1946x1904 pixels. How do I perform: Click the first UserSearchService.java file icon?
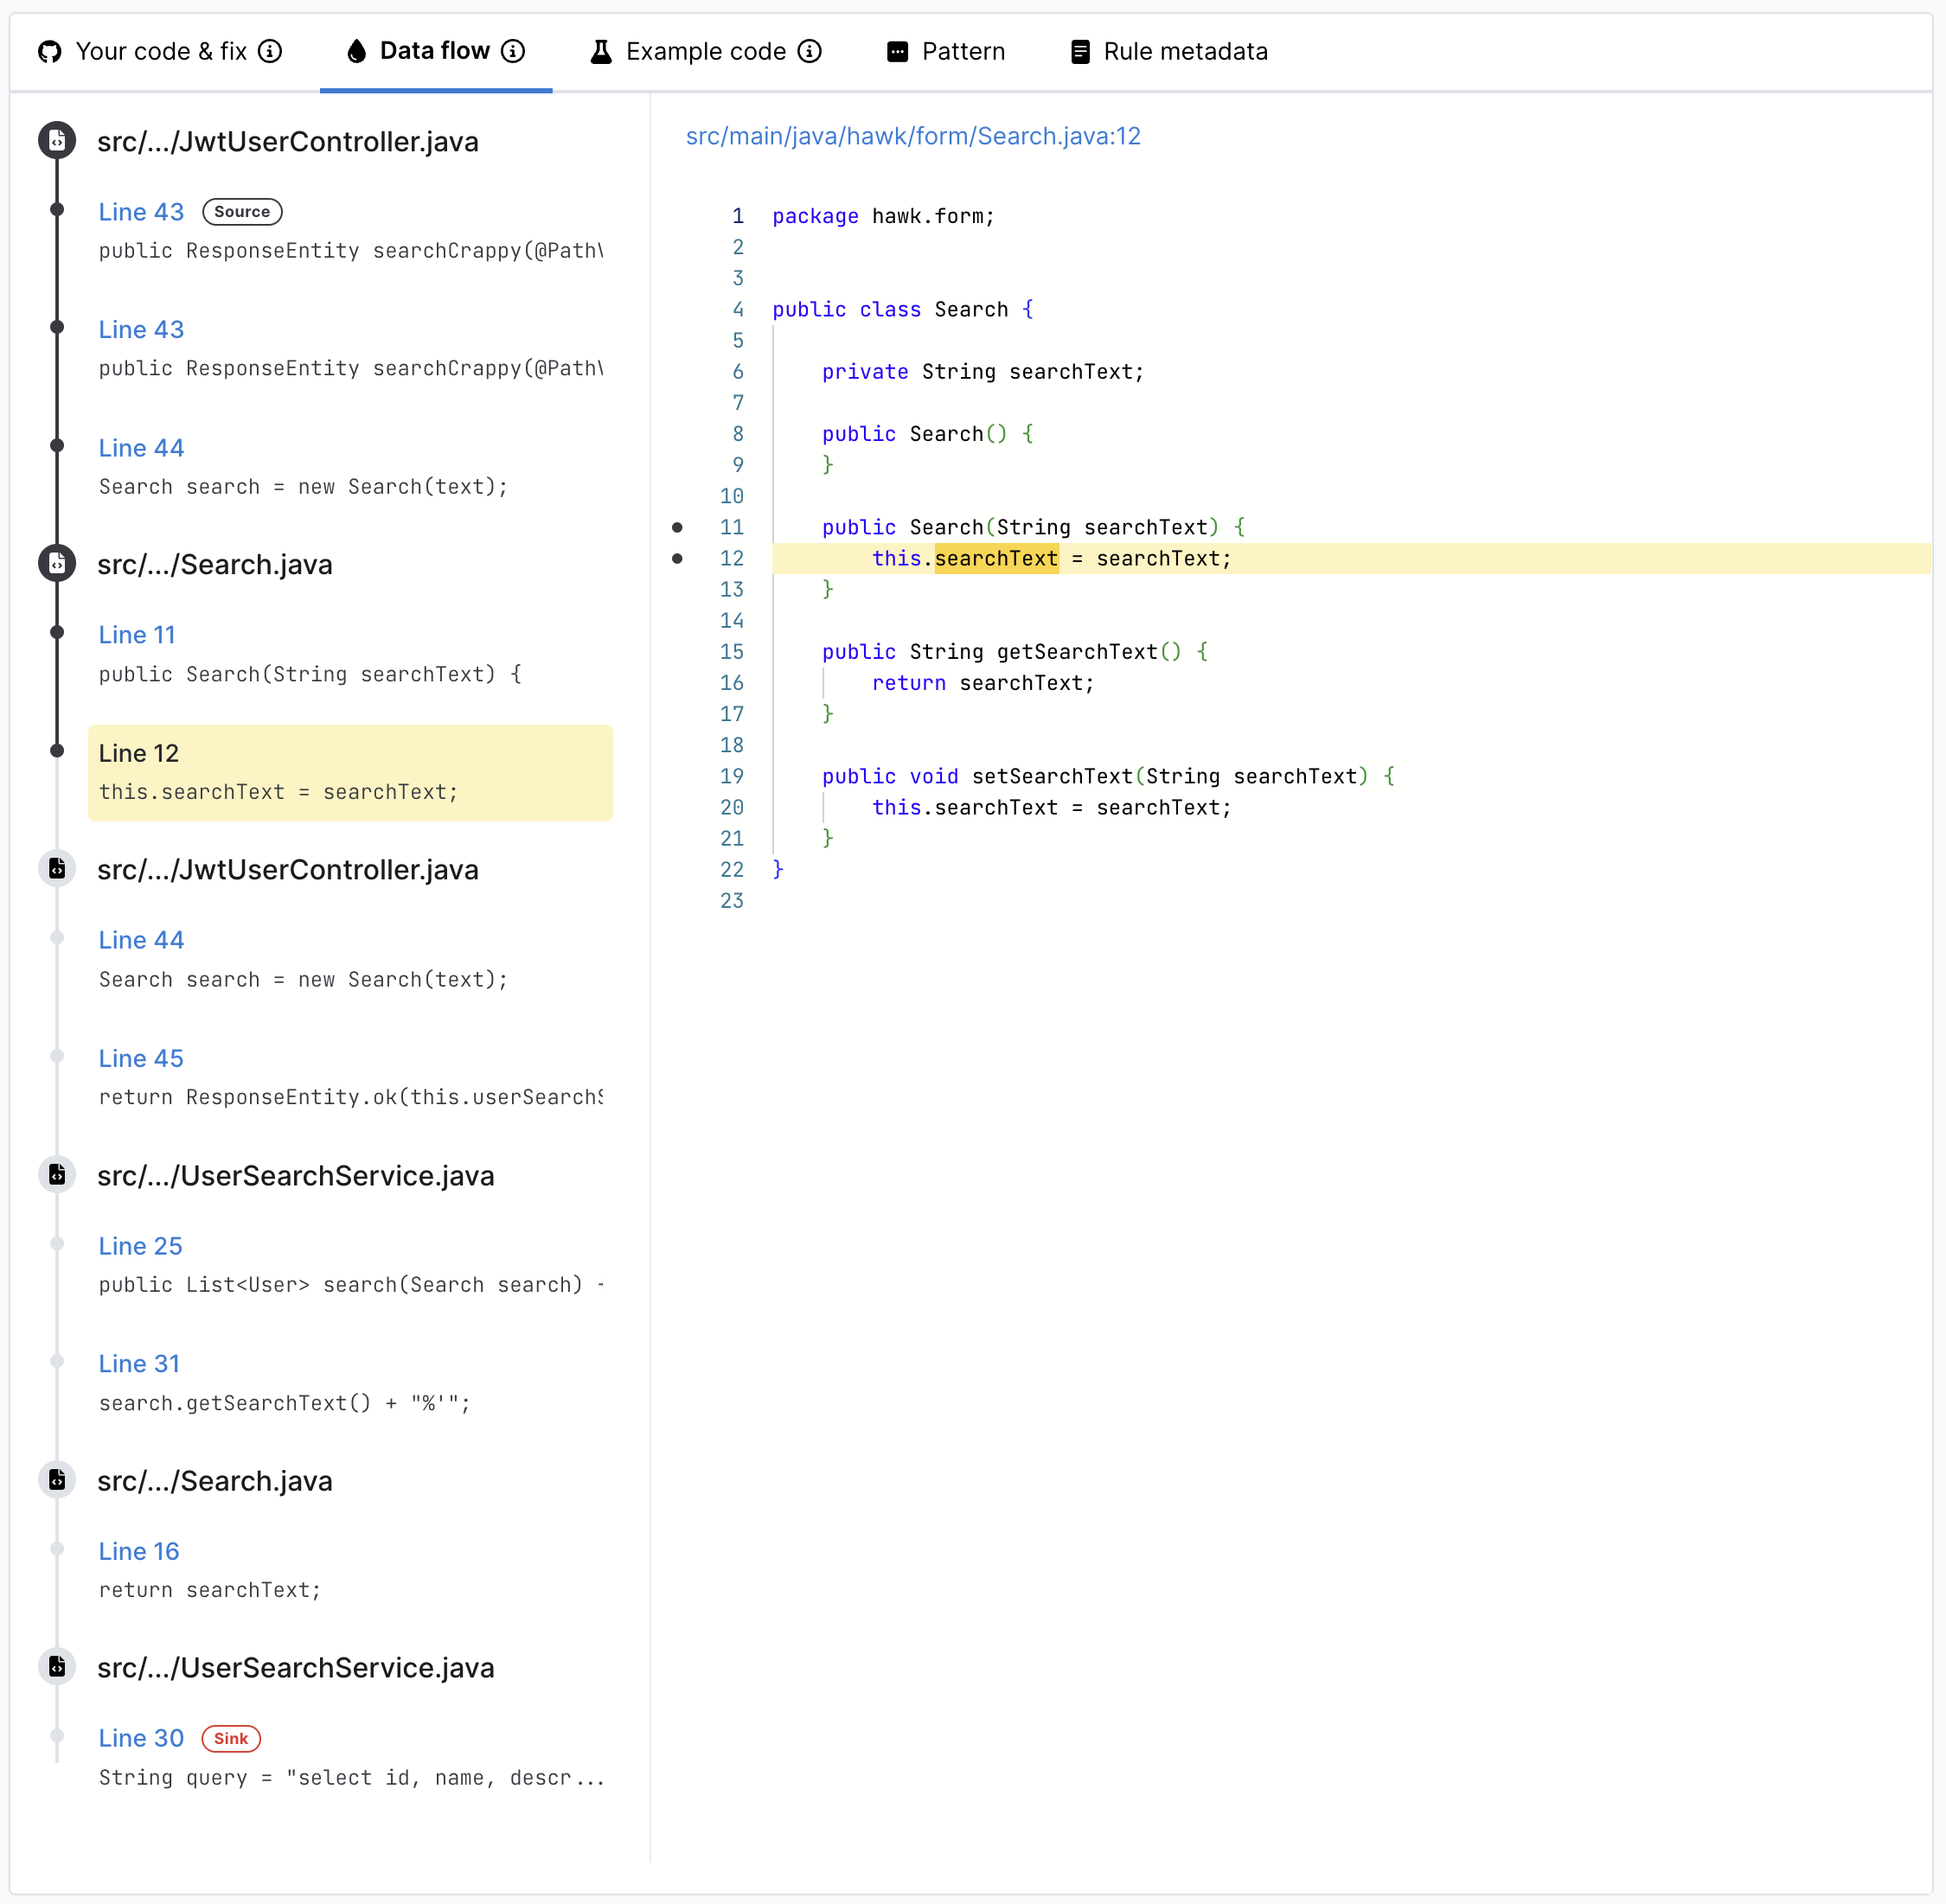57,1175
